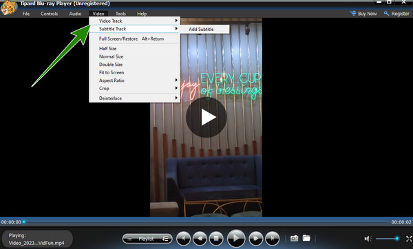The width and height of the screenshot is (413, 249).
Task: Open the Playlist button
Action: tap(147, 239)
